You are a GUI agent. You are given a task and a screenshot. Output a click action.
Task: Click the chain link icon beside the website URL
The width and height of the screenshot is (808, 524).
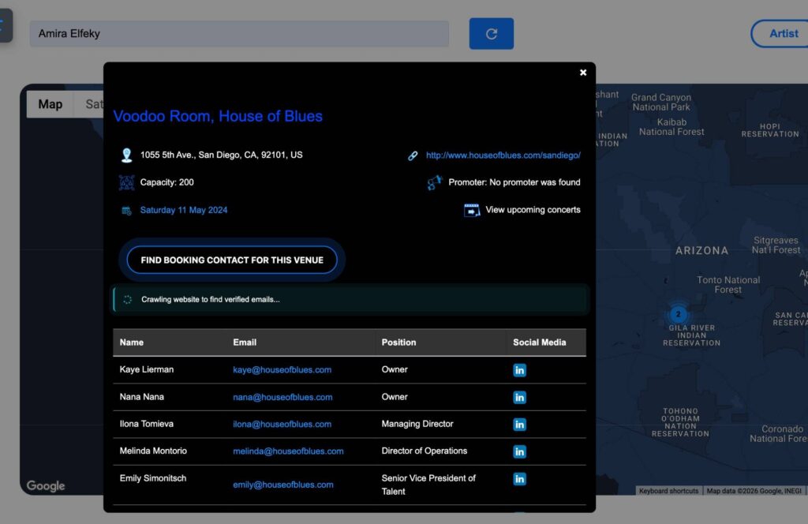click(x=413, y=155)
